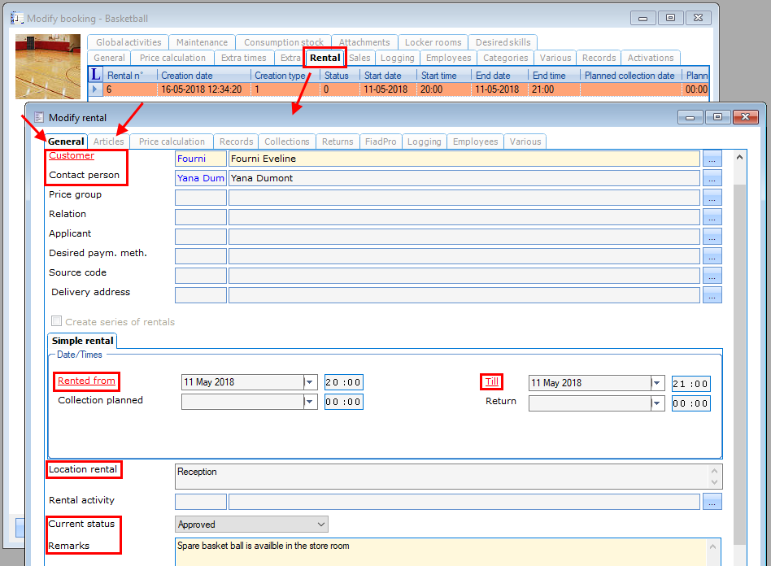Select the Simple rental tab
Image resolution: width=771 pixels, height=566 pixels.
click(83, 341)
